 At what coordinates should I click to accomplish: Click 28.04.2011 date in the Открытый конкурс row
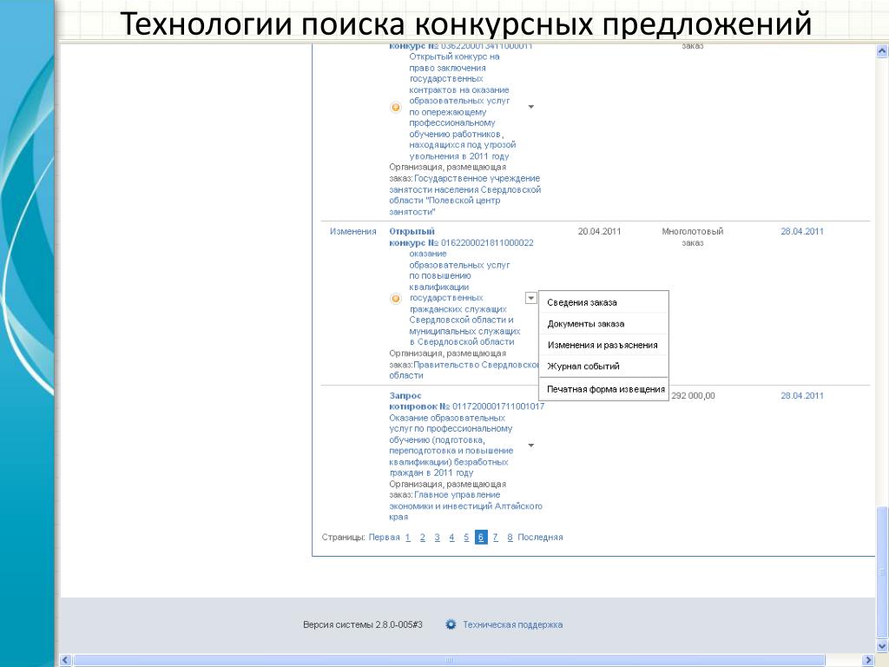801,231
